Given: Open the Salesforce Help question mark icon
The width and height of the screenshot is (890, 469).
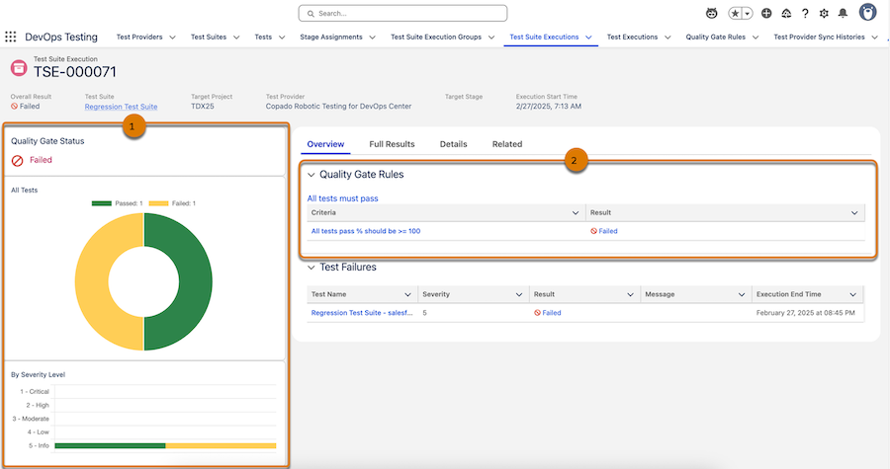Looking at the screenshot, I should pyautogui.click(x=805, y=13).
